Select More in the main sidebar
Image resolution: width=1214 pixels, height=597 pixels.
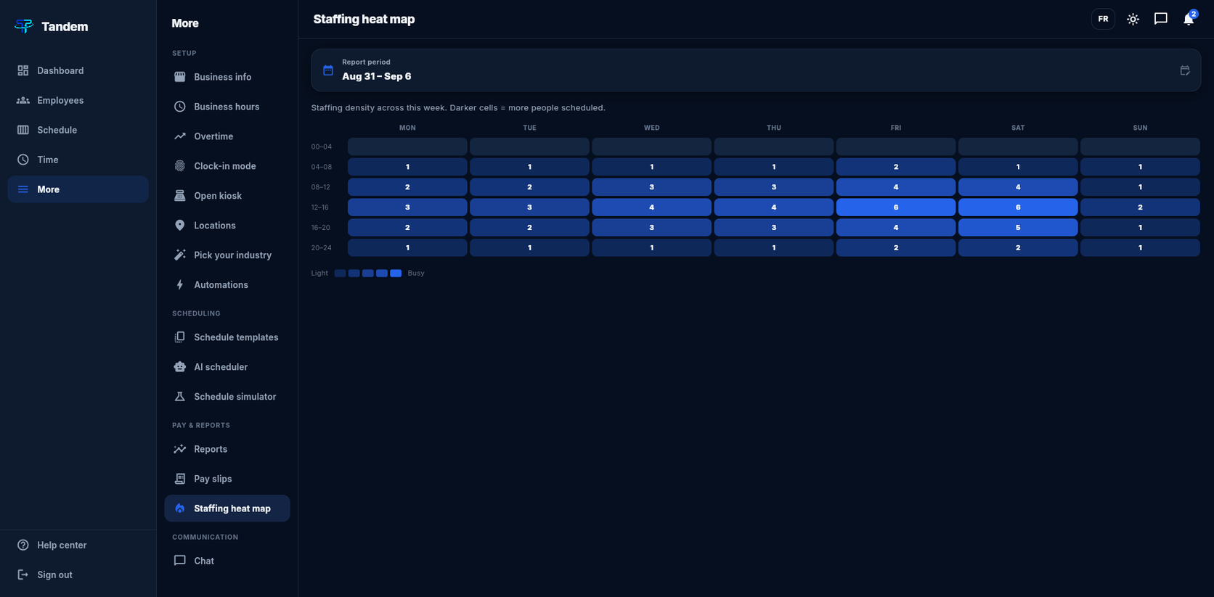[x=78, y=189]
